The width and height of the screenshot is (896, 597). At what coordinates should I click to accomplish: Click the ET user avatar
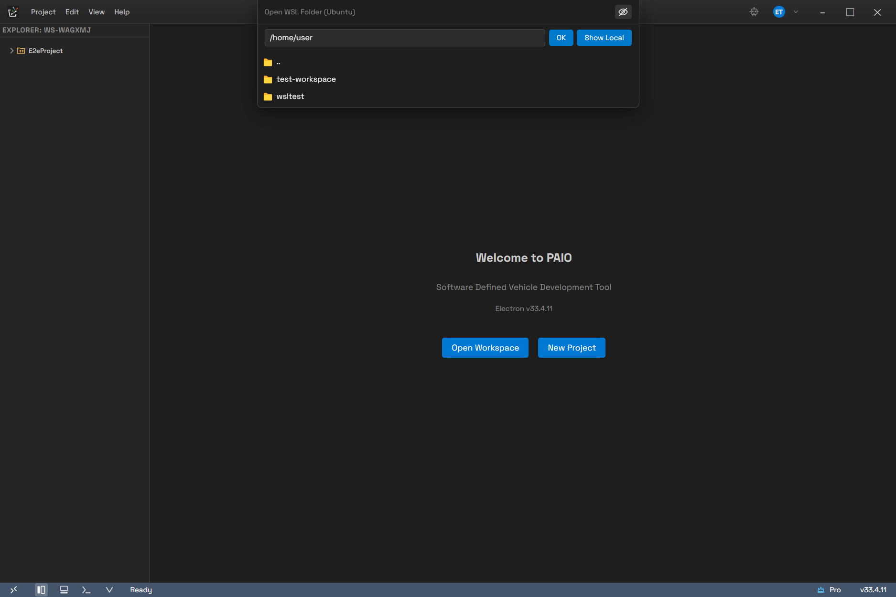[779, 12]
